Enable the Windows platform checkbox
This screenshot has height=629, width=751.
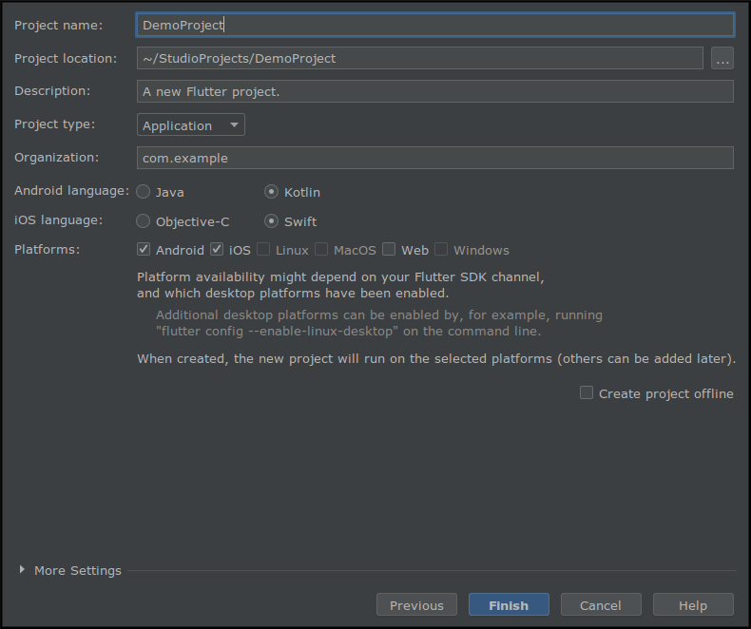(x=441, y=250)
